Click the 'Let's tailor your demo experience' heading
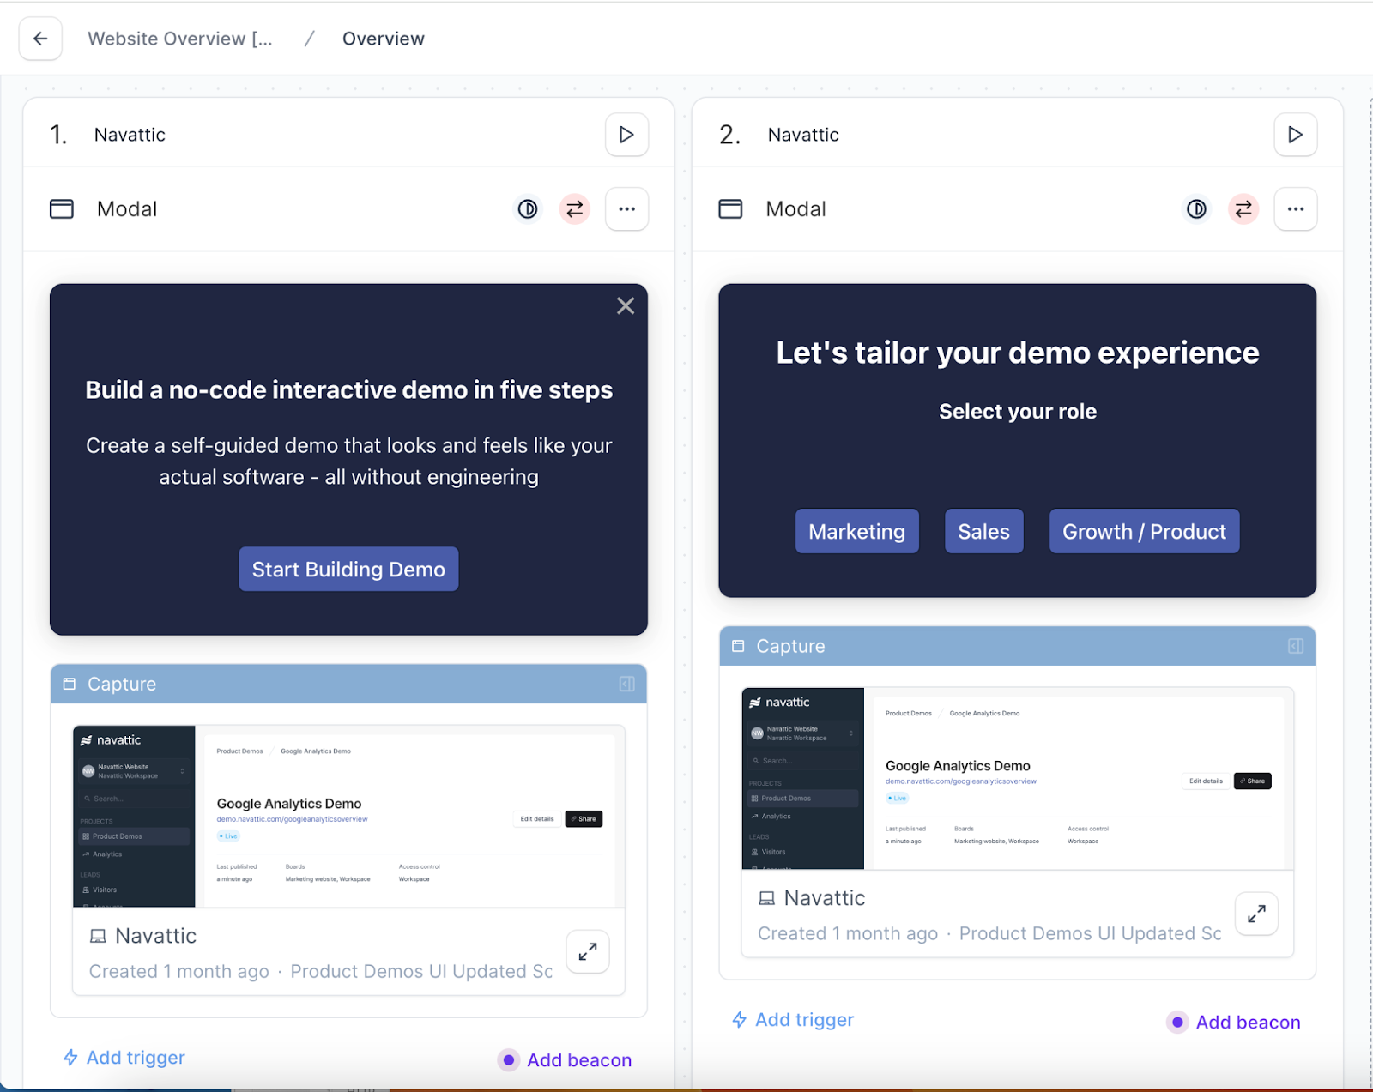 [x=1018, y=353]
